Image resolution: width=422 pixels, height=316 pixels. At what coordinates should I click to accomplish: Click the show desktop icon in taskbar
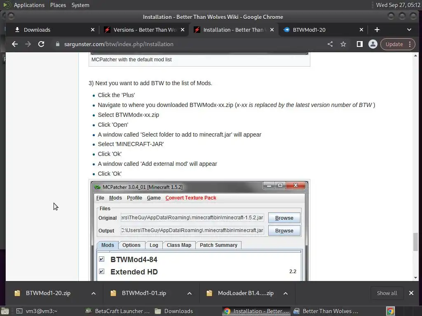coord(5,311)
